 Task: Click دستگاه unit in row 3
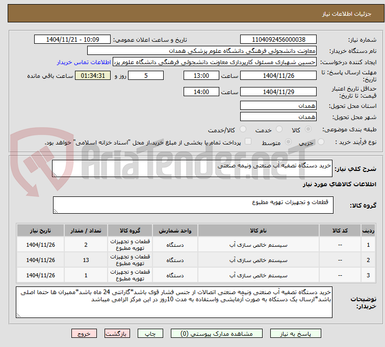[175, 275]
